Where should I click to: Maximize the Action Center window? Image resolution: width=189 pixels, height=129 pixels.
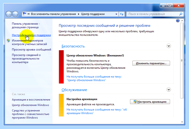pyautogui.click(x=170, y=5)
